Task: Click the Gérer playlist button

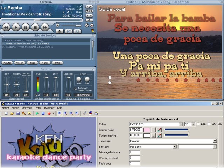Action: coord(45,63)
